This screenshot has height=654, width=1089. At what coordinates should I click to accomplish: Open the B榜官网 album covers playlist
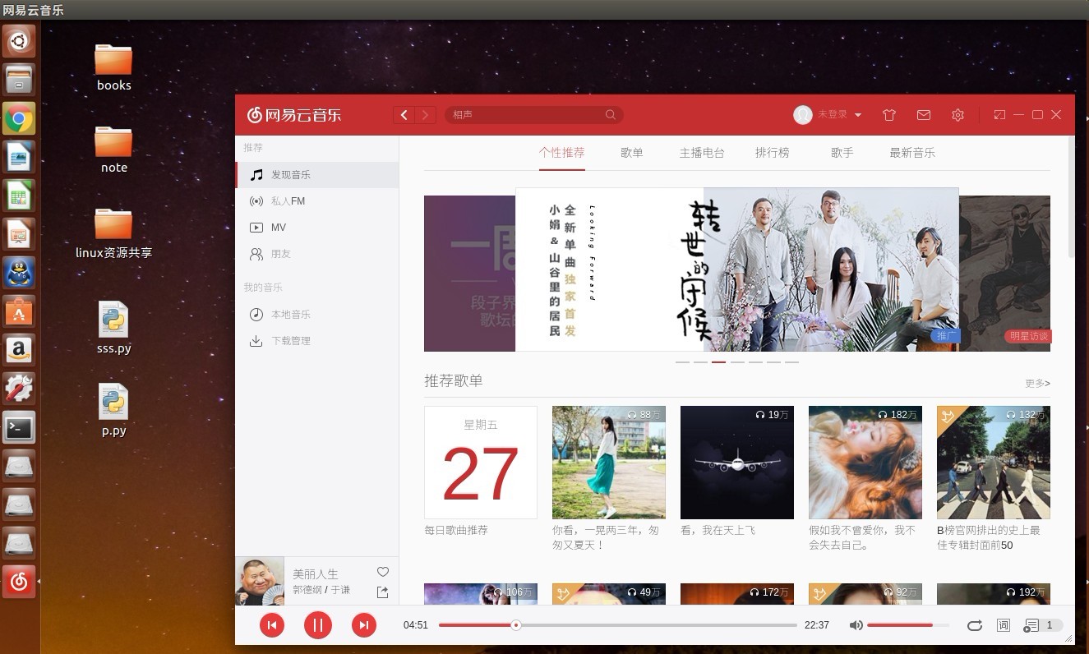click(994, 463)
